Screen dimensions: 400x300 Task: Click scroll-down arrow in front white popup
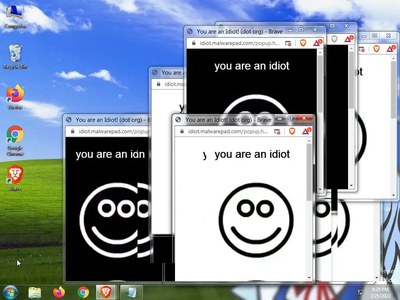[309, 278]
